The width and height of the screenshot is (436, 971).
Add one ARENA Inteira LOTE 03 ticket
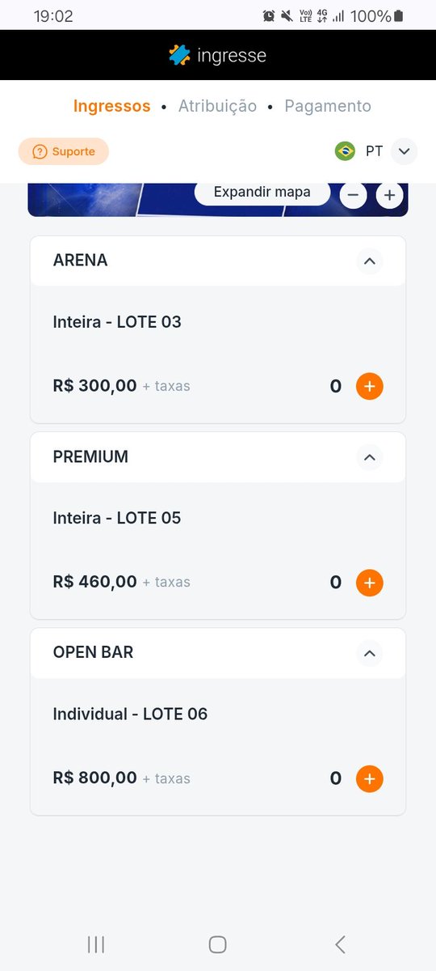coord(370,386)
